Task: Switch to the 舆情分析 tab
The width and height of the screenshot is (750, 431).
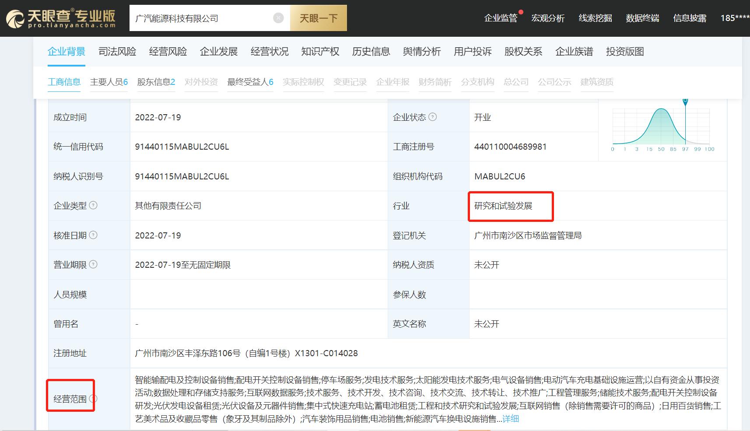Action: pos(422,52)
